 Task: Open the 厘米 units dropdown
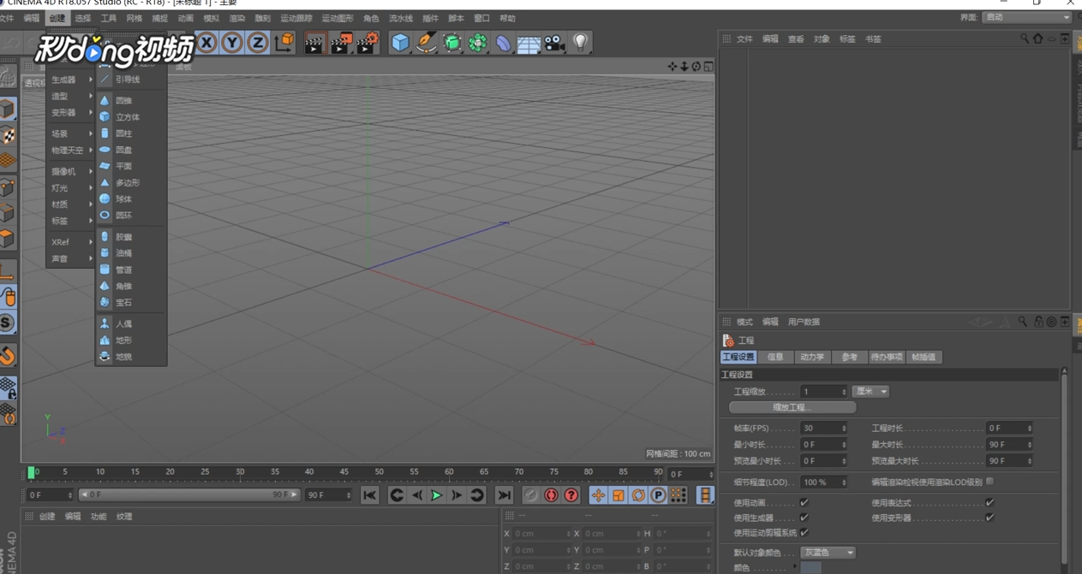(x=870, y=391)
